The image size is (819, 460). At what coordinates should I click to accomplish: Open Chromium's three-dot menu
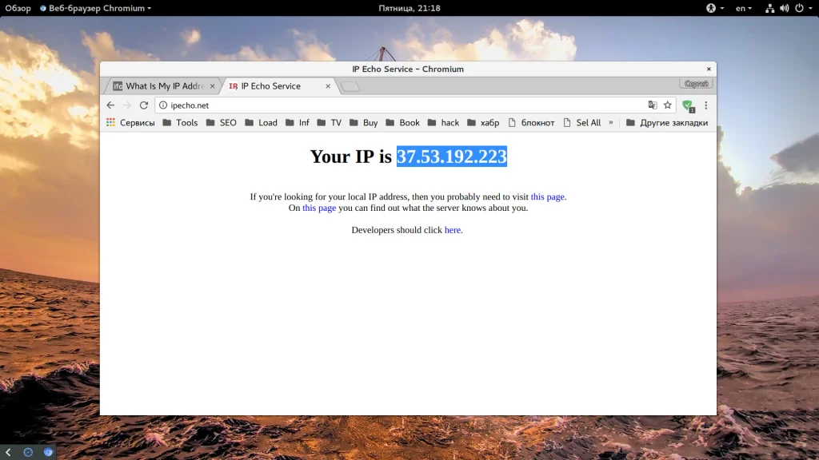pos(705,105)
